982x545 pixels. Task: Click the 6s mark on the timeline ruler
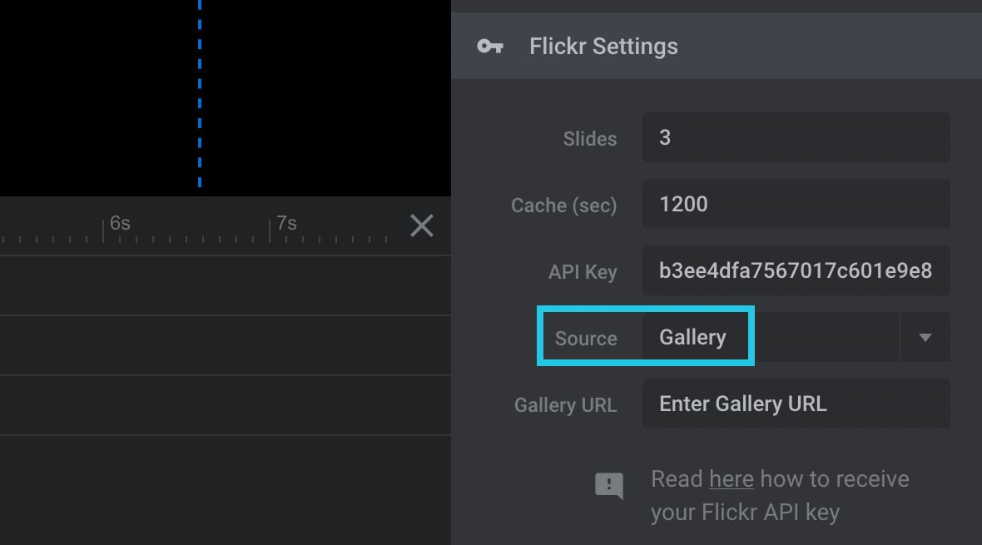pos(119,223)
